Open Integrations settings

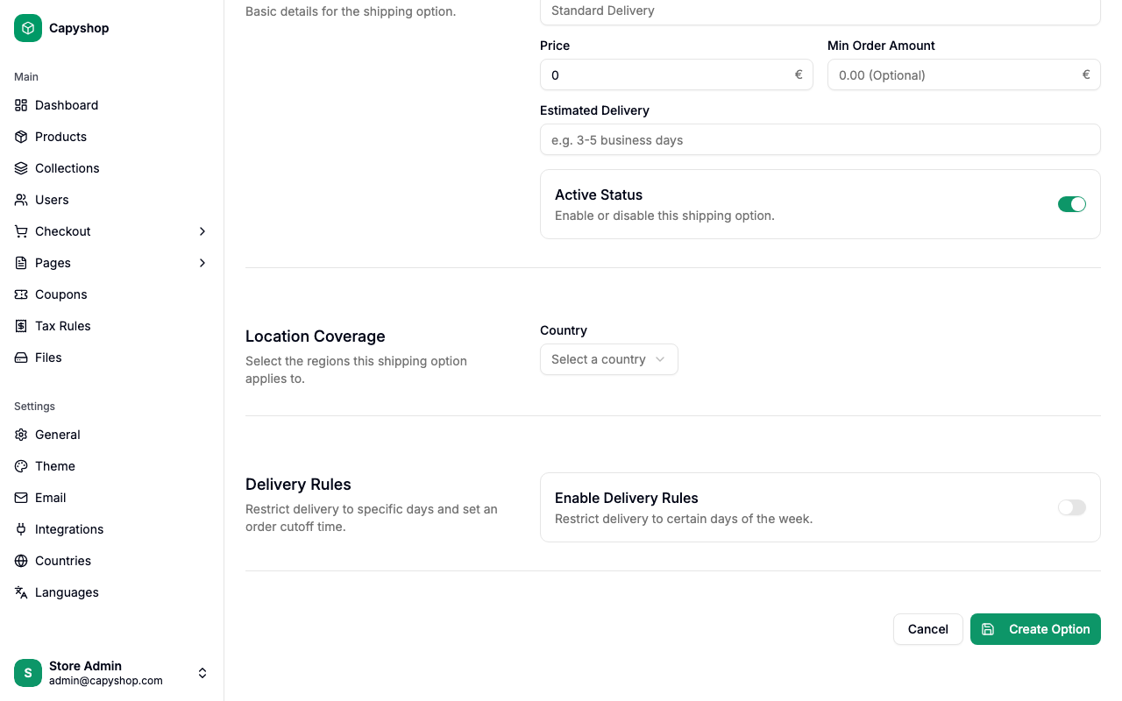click(112, 529)
